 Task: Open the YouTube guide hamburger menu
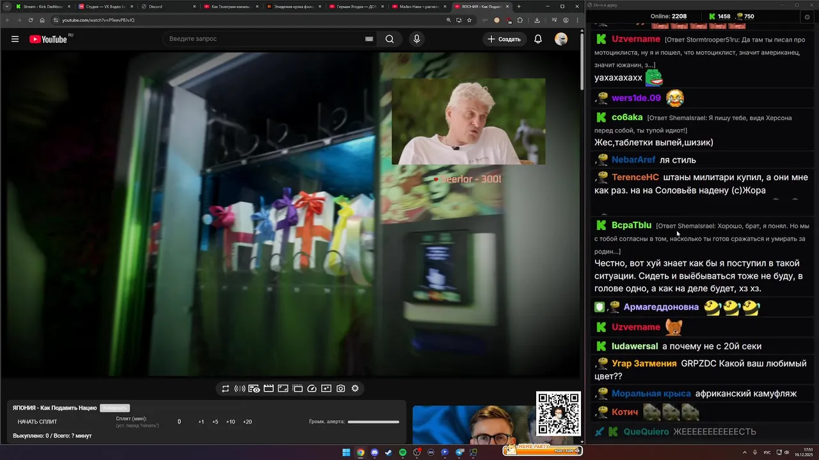(15, 39)
